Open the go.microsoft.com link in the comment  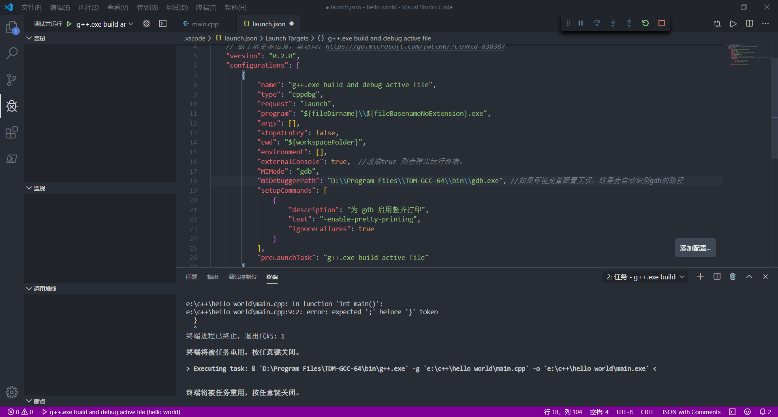[415, 47]
